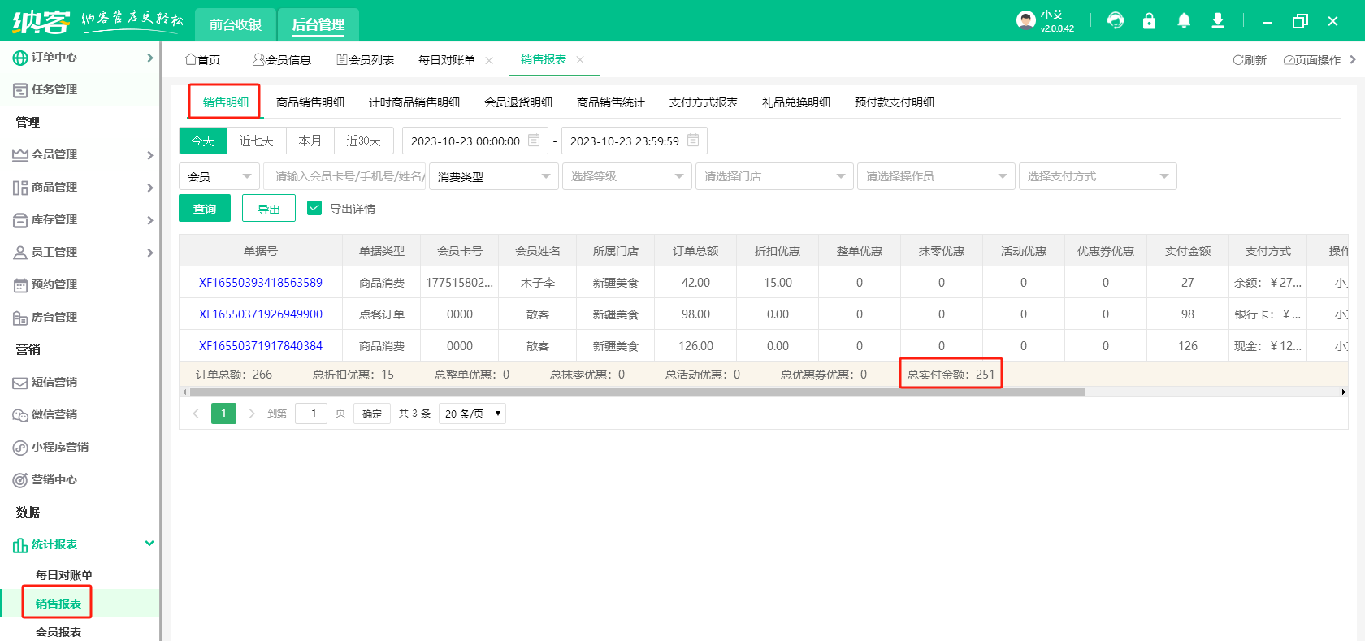Click the lock screen icon
Image resolution: width=1365 pixels, height=641 pixels.
(1149, 20)
